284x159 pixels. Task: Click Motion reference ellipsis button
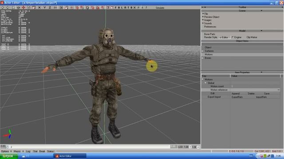279,90
